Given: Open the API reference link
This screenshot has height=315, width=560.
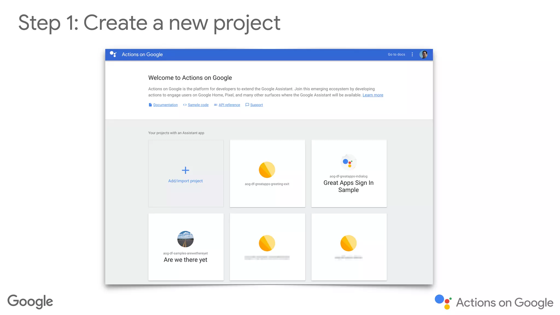Looking at the screenshot, I should [x=229, y=105].
